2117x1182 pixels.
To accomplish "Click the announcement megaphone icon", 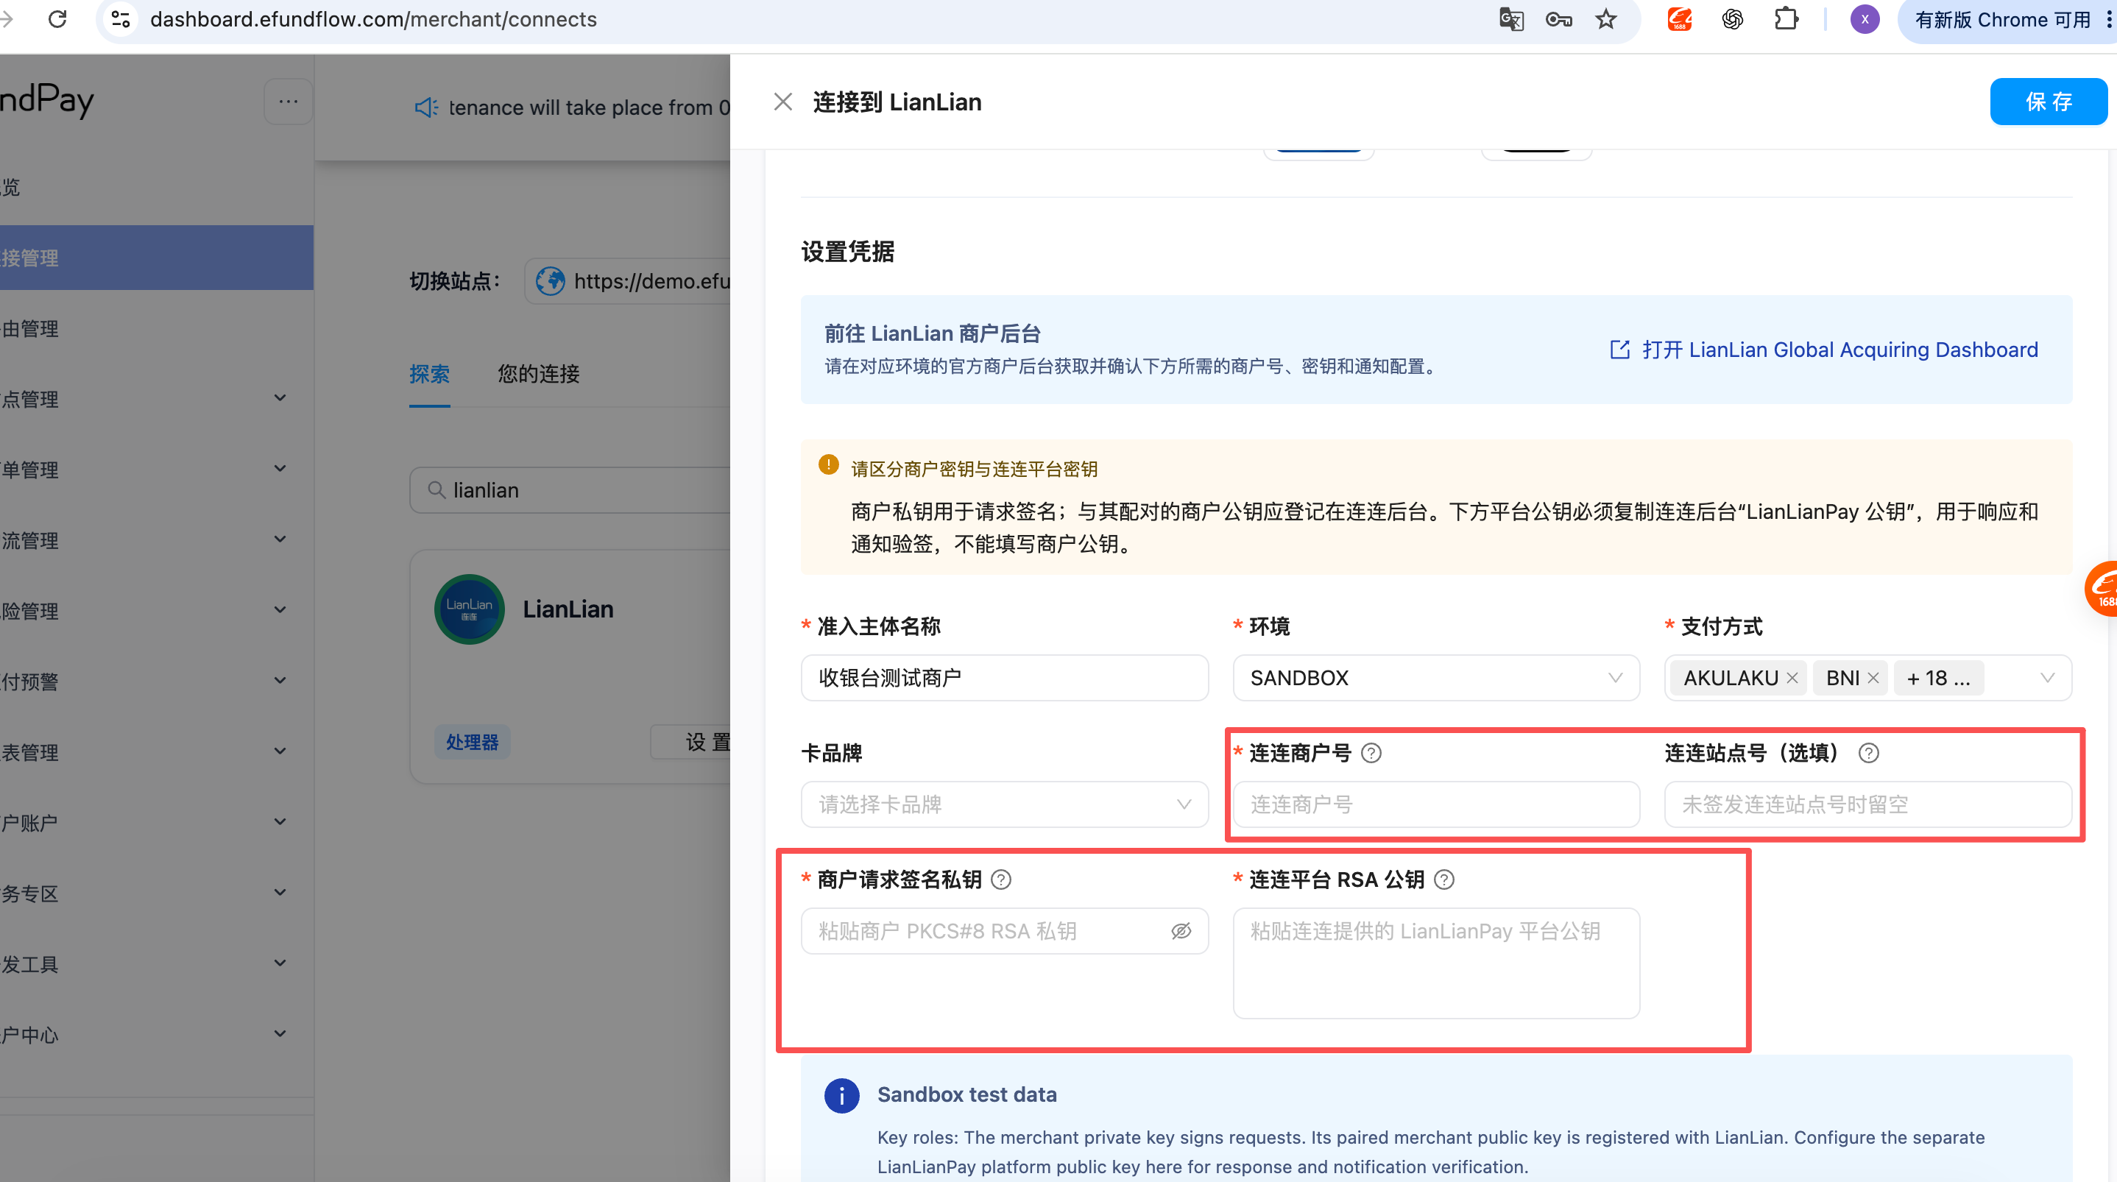I will point(425,107).
